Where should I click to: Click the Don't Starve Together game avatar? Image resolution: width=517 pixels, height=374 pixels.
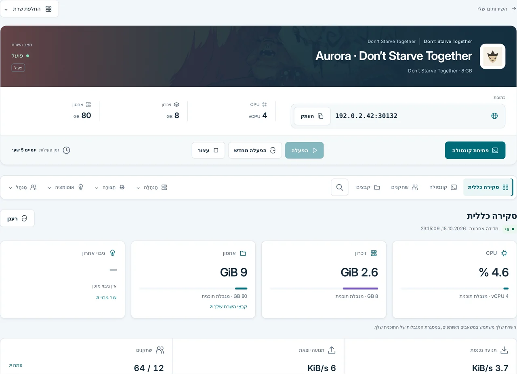point(493,57)
